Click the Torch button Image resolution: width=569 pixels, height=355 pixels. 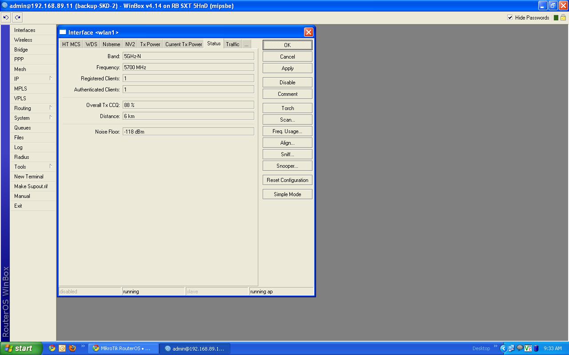(288, 108)
